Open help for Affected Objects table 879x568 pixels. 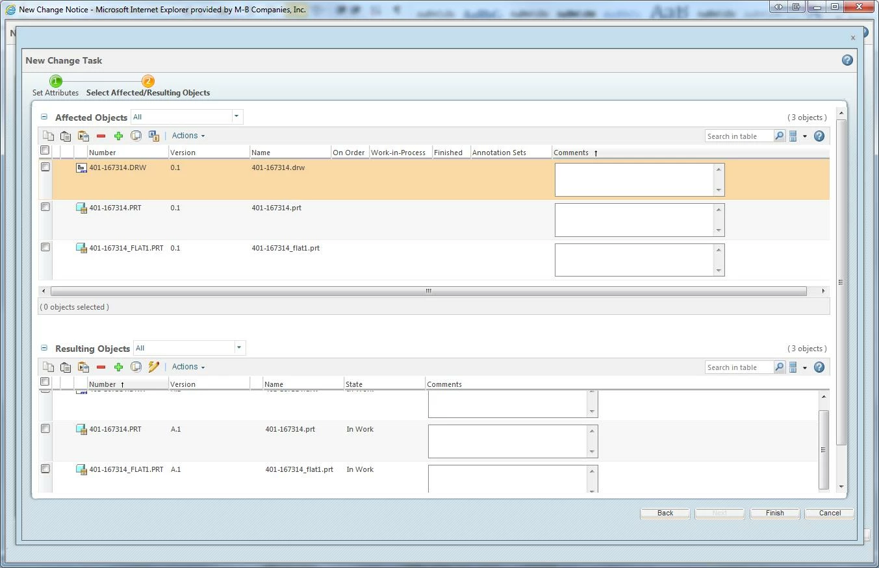(819, 136)
